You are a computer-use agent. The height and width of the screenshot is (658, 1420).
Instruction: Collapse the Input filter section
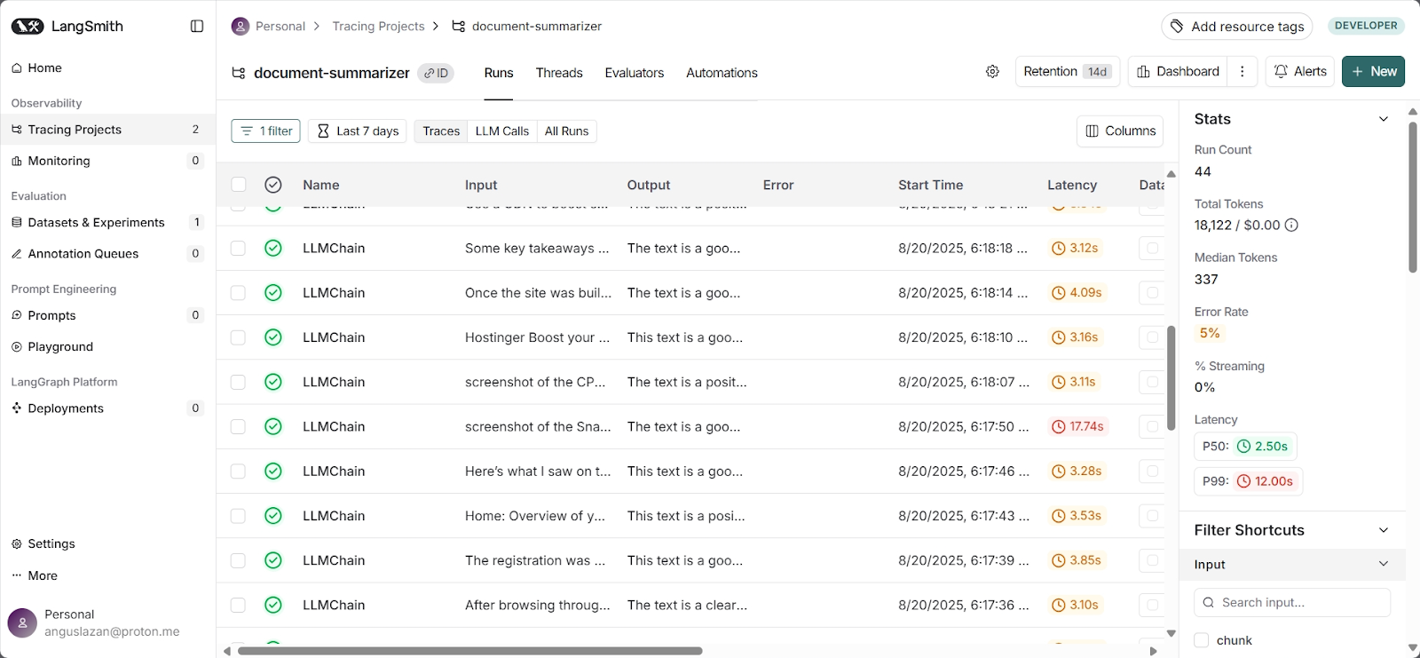[x=1292, y=565]
